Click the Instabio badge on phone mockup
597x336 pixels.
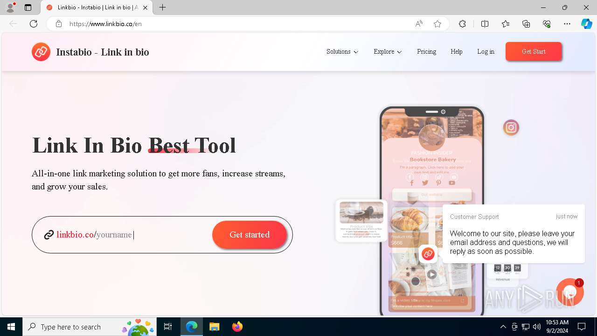click(x=428, y=254)
